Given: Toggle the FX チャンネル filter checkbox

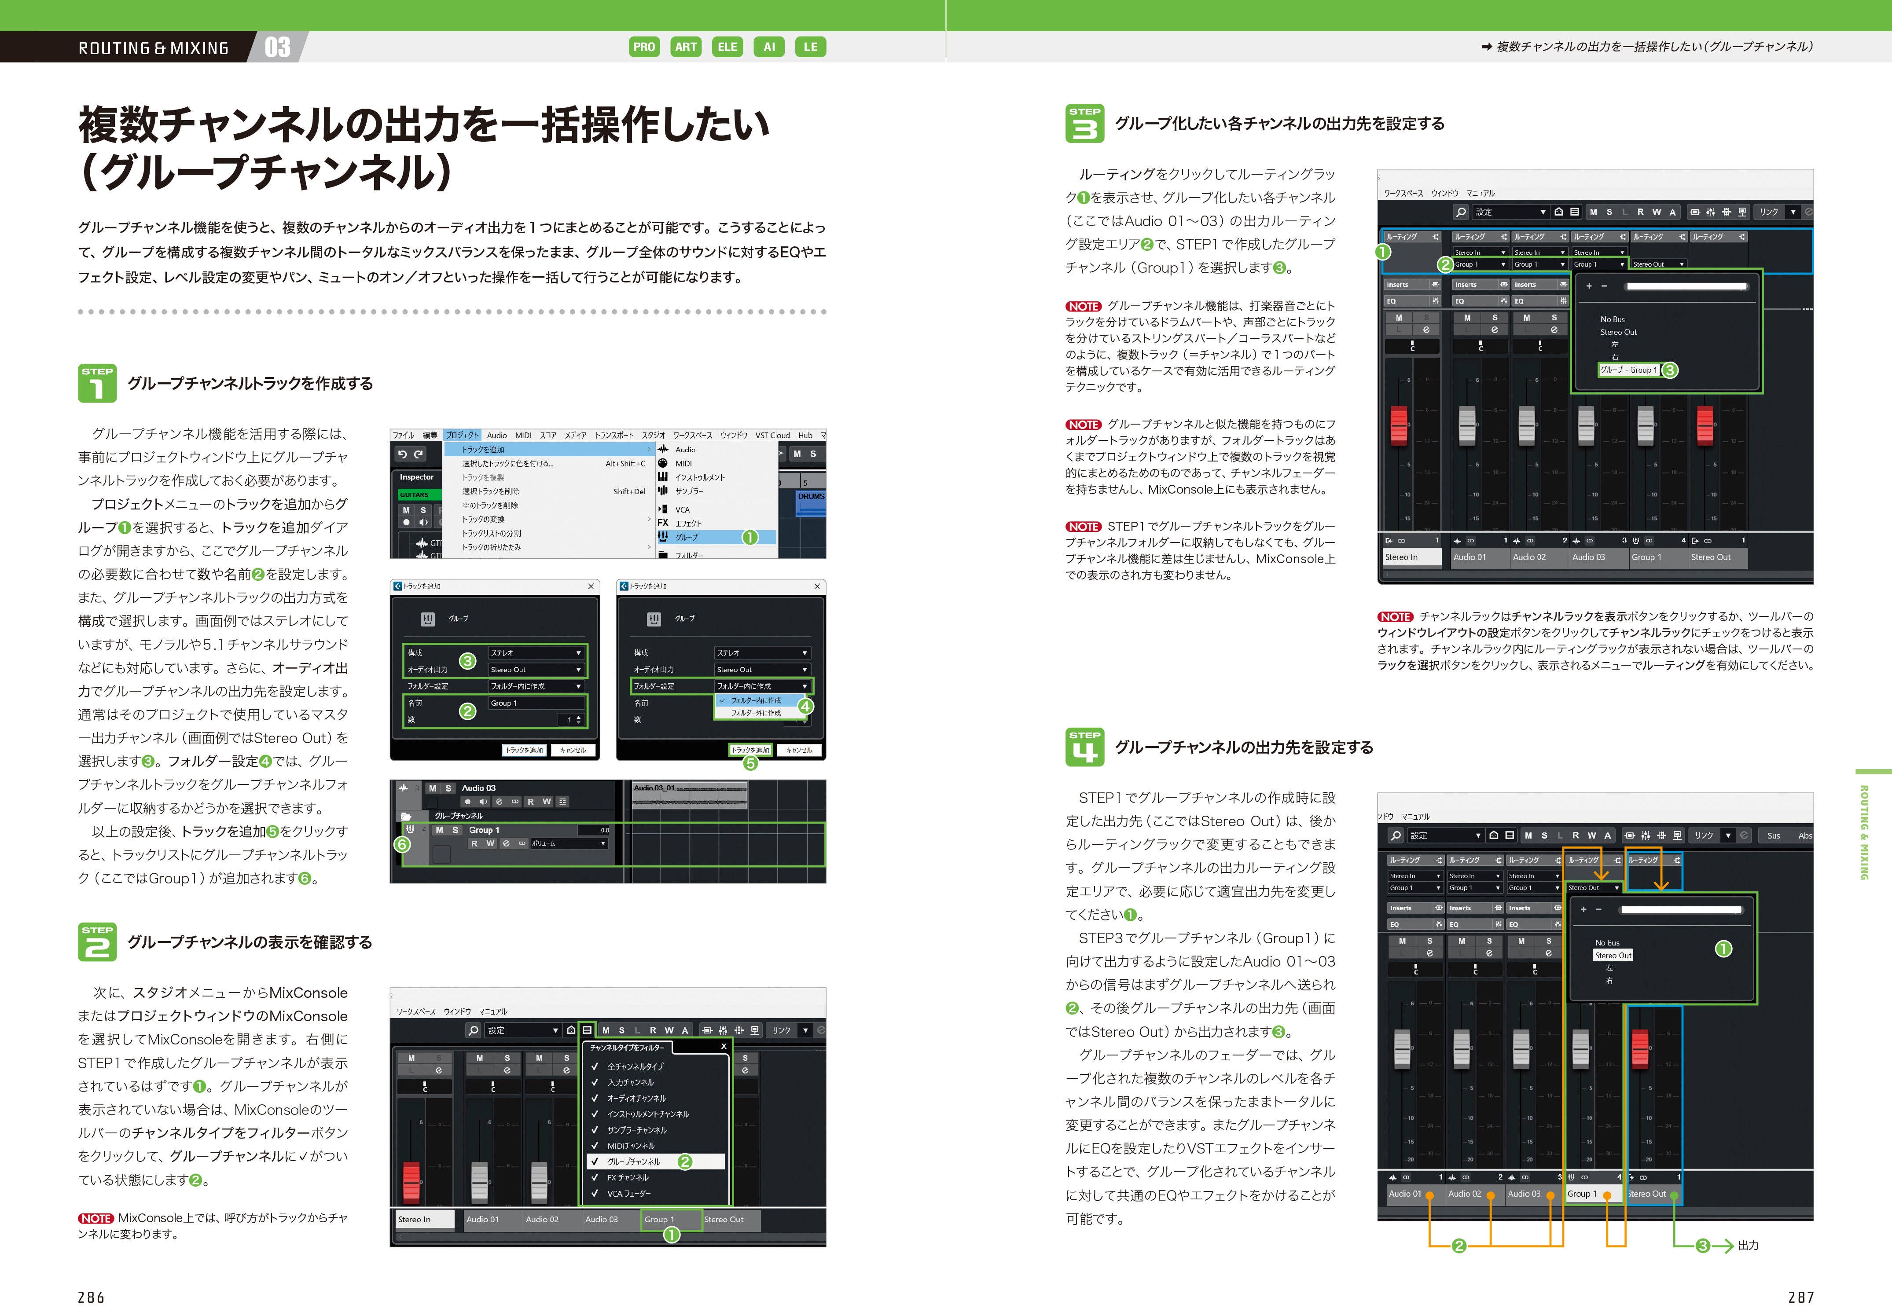Looking at the screenshot, I should click(x=595, y=1178).
